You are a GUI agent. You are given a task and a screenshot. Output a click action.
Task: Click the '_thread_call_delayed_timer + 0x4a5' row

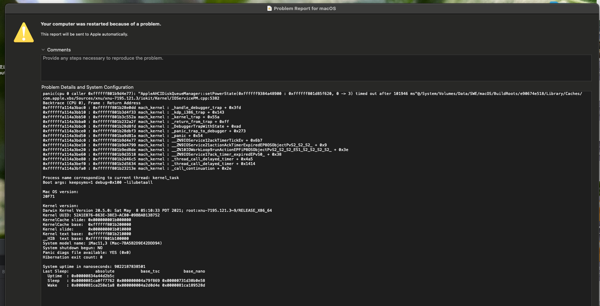[148, 159]
